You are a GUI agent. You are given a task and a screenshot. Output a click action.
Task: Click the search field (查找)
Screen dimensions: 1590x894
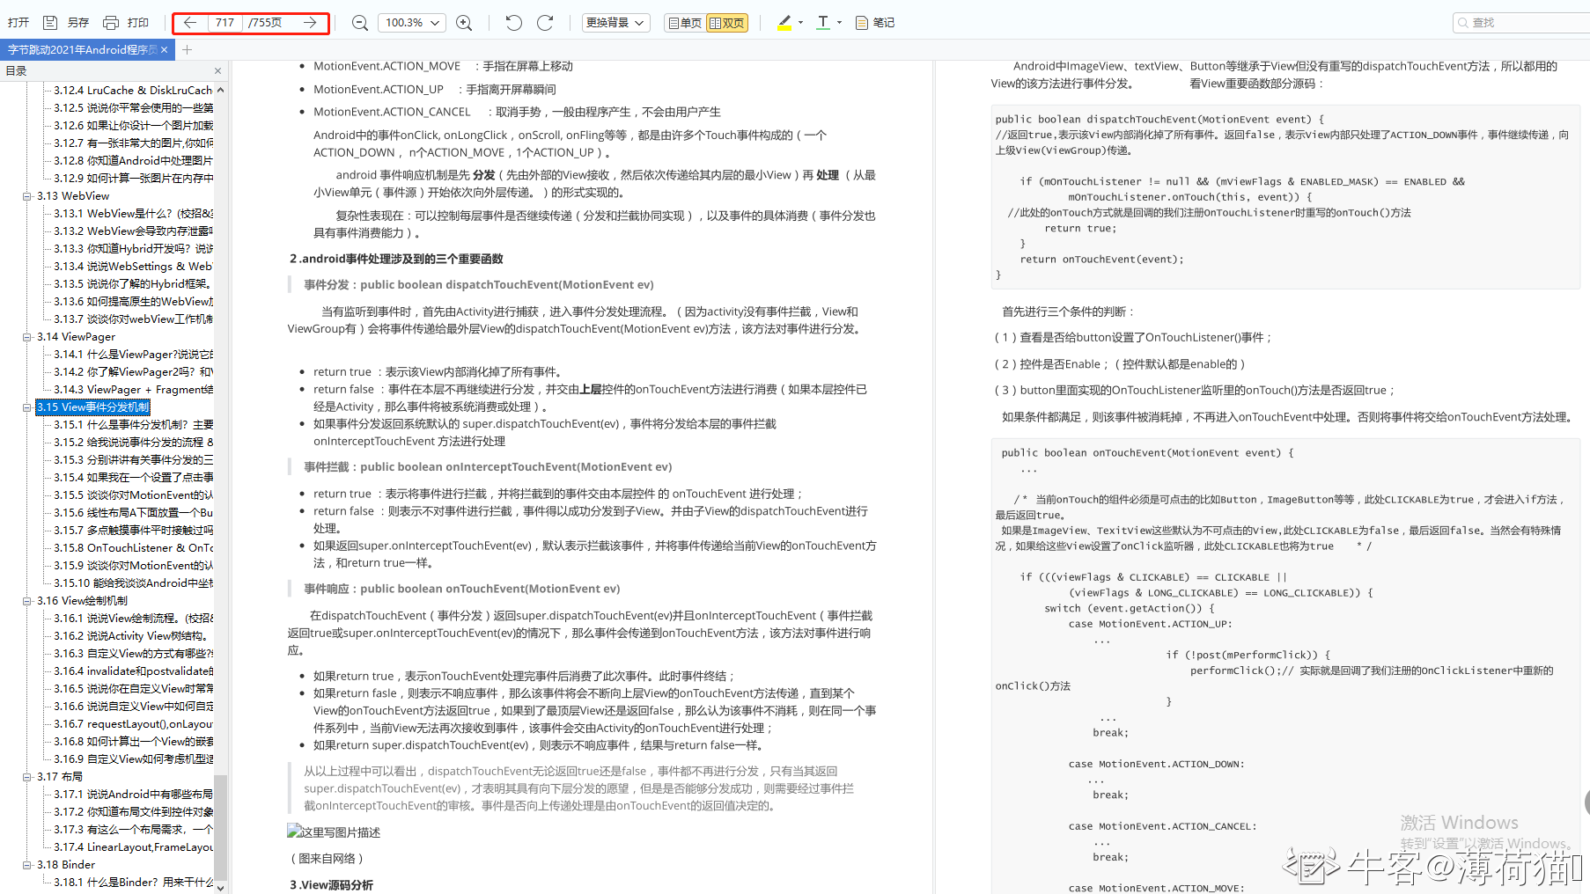(1521, 23)
